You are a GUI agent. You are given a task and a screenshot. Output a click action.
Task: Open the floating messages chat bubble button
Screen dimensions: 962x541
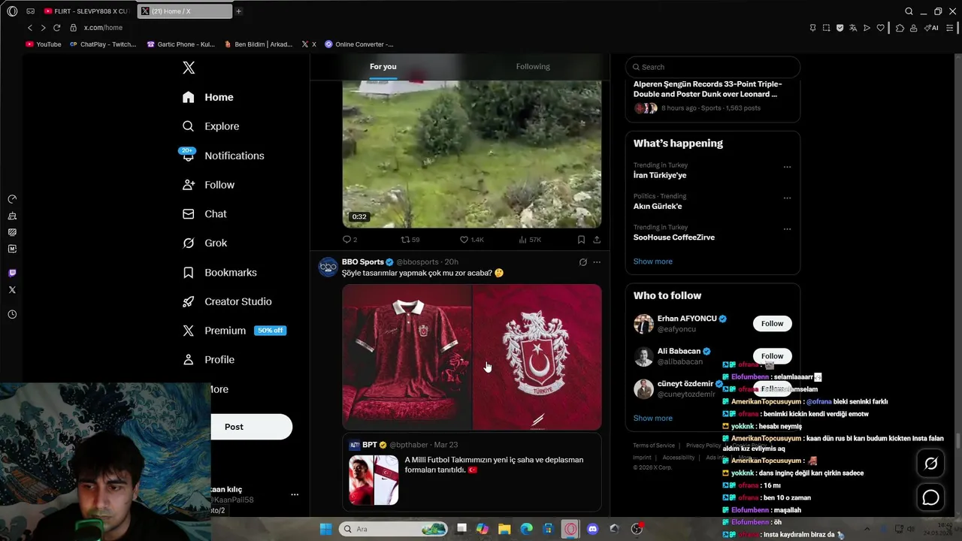pyautogui.click(x=930, y=497)
